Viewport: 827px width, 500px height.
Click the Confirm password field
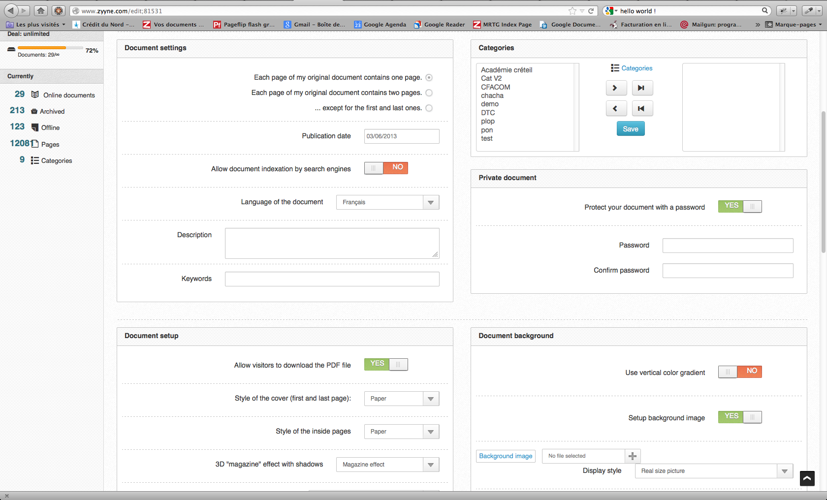[728, 271]
